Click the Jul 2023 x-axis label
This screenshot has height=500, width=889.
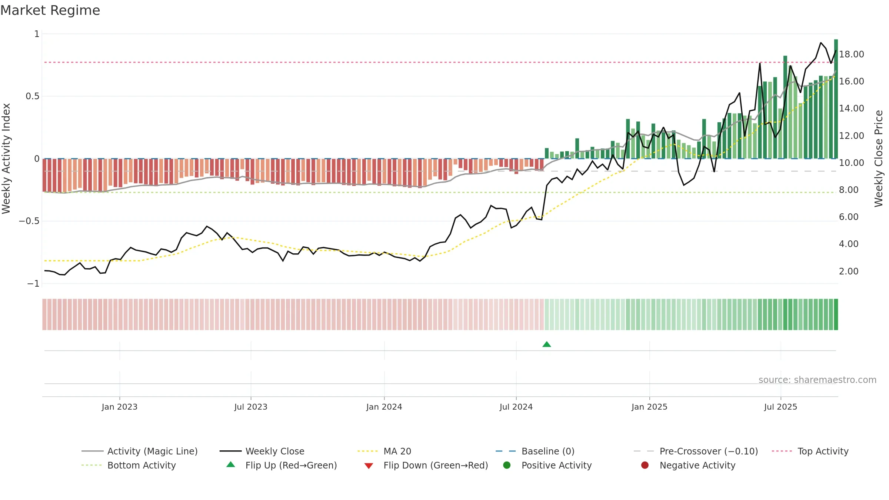[251, 407]
